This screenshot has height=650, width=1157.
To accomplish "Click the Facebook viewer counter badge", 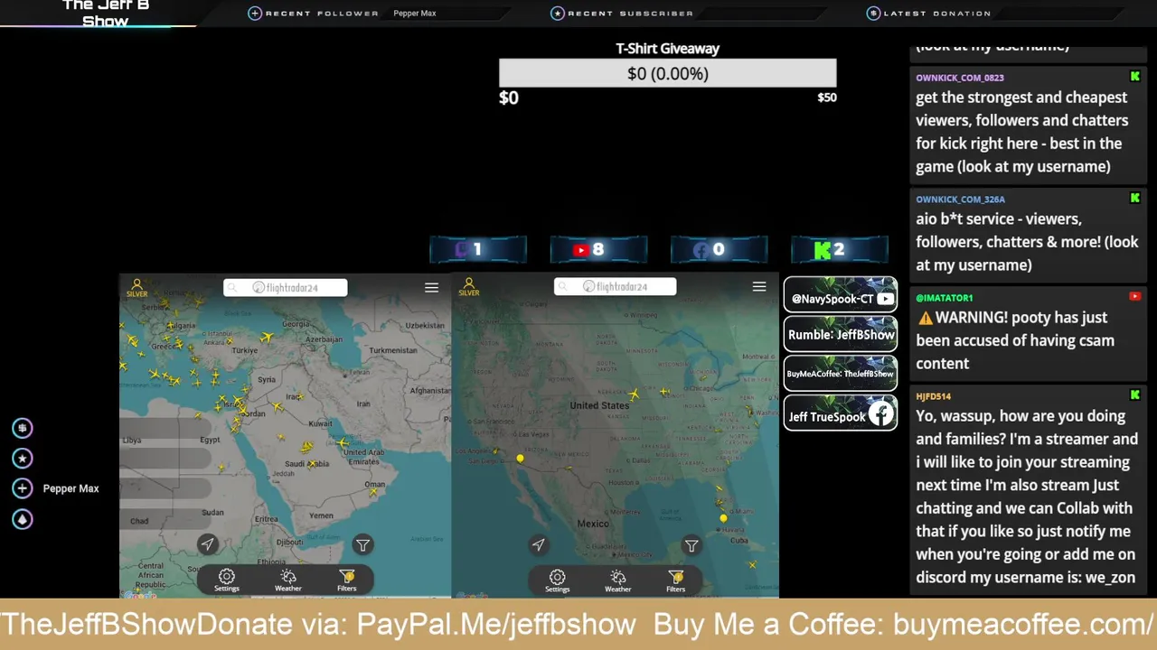I will tap(719, 250).
